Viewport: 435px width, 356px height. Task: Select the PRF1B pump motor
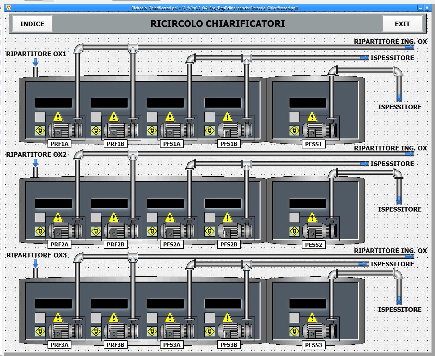click(x=121, y=130)
